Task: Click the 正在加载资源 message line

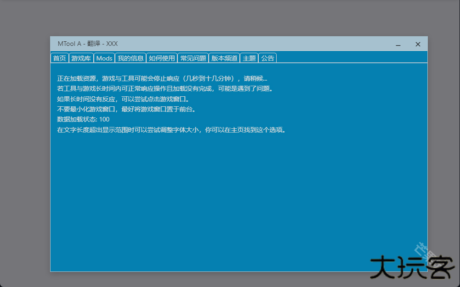Action: [162, 78]
